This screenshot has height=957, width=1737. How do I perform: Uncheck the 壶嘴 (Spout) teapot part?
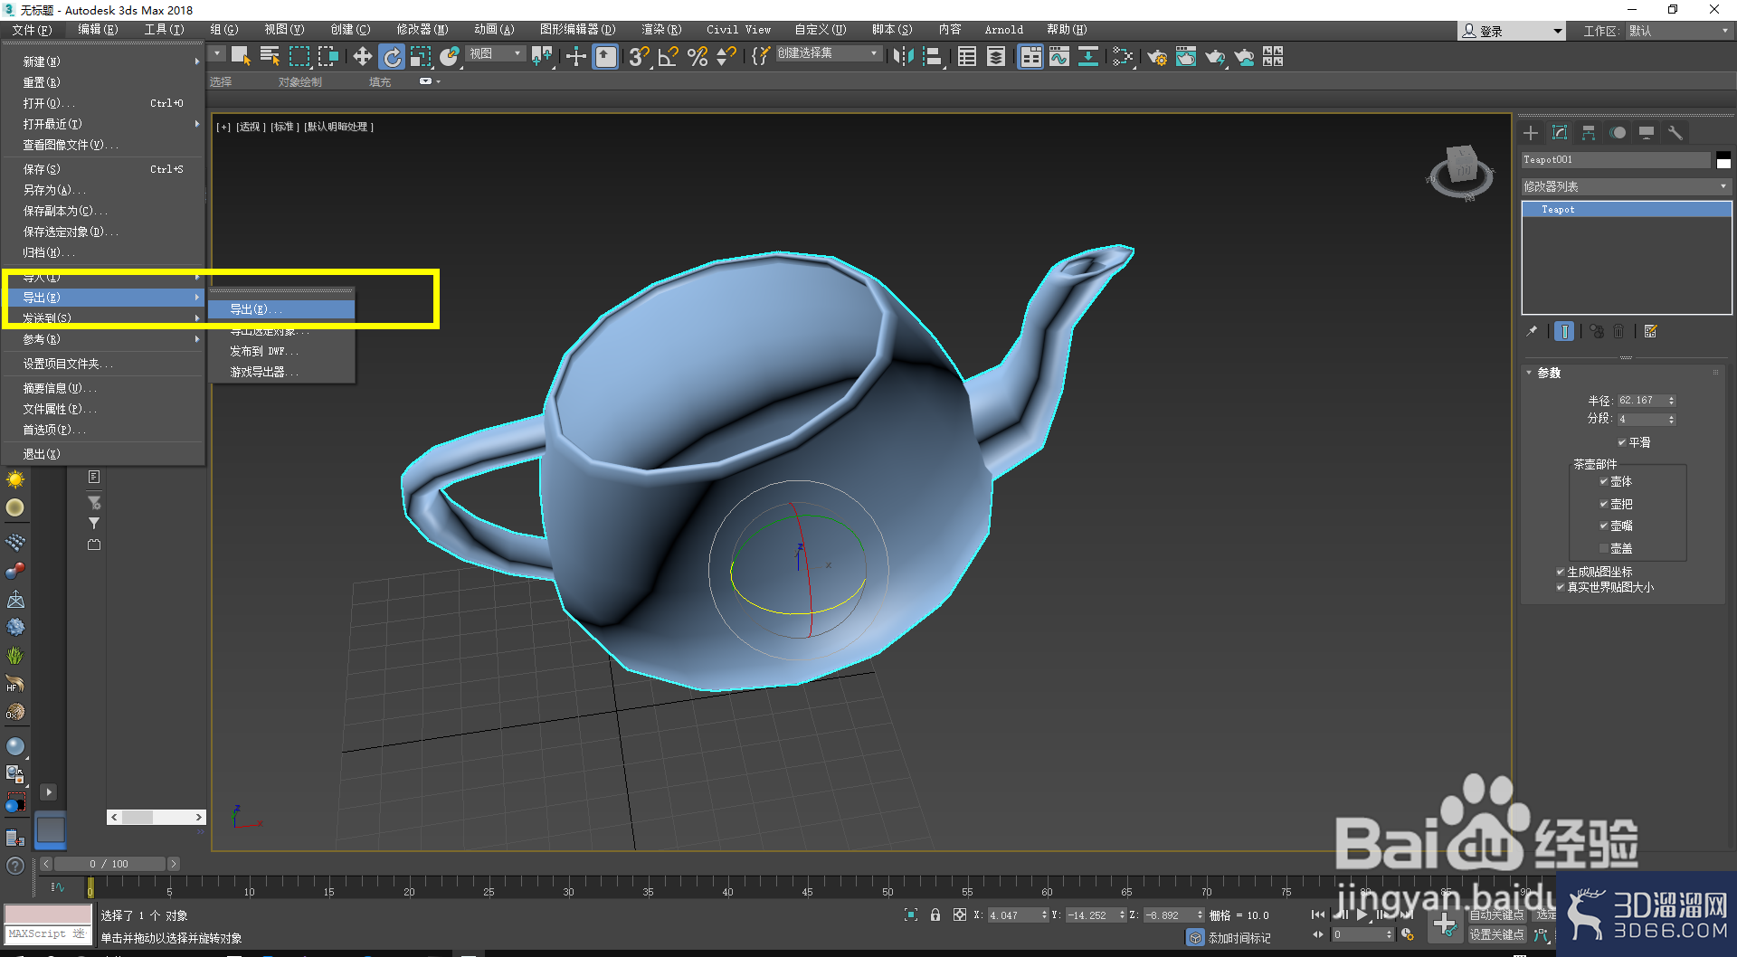tap(1604, 526)
